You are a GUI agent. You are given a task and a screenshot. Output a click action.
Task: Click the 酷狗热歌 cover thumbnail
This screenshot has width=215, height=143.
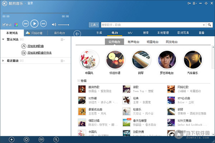(82, 89)
